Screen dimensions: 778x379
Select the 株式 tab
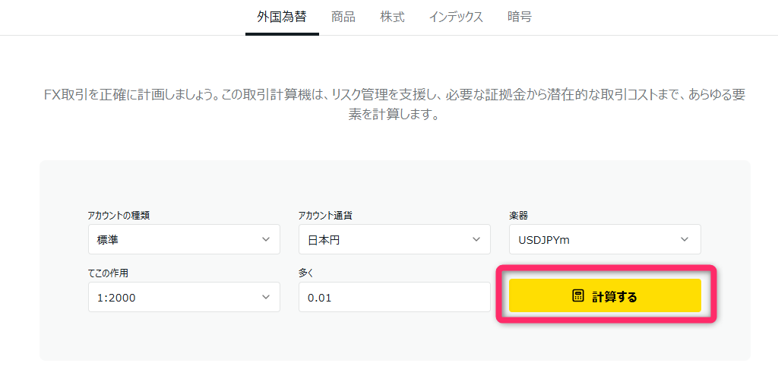tap(392, 17)
